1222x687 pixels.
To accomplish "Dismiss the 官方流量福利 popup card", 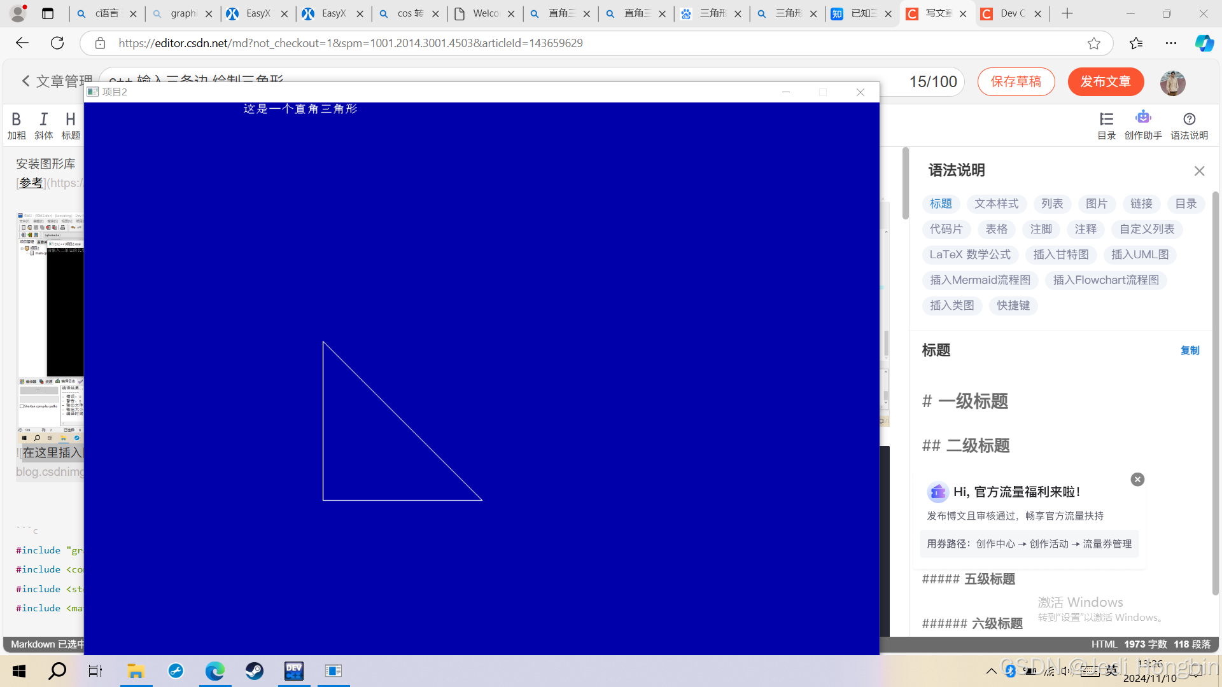I will click(1137, 480).
